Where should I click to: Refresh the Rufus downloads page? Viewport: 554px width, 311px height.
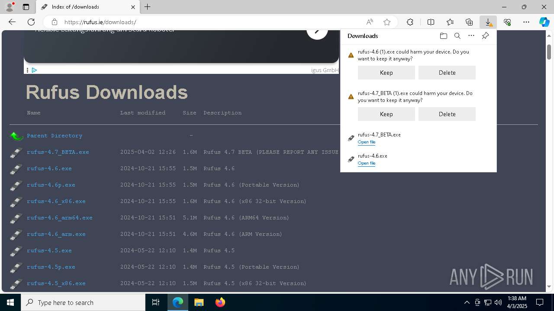pyautogui.click(x=31, y=22)
